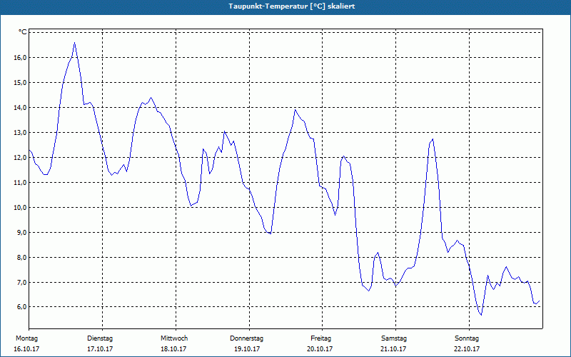Screen dimensions: 571x357
Task: Click the Samstag day label
Action: coord(394,338)
